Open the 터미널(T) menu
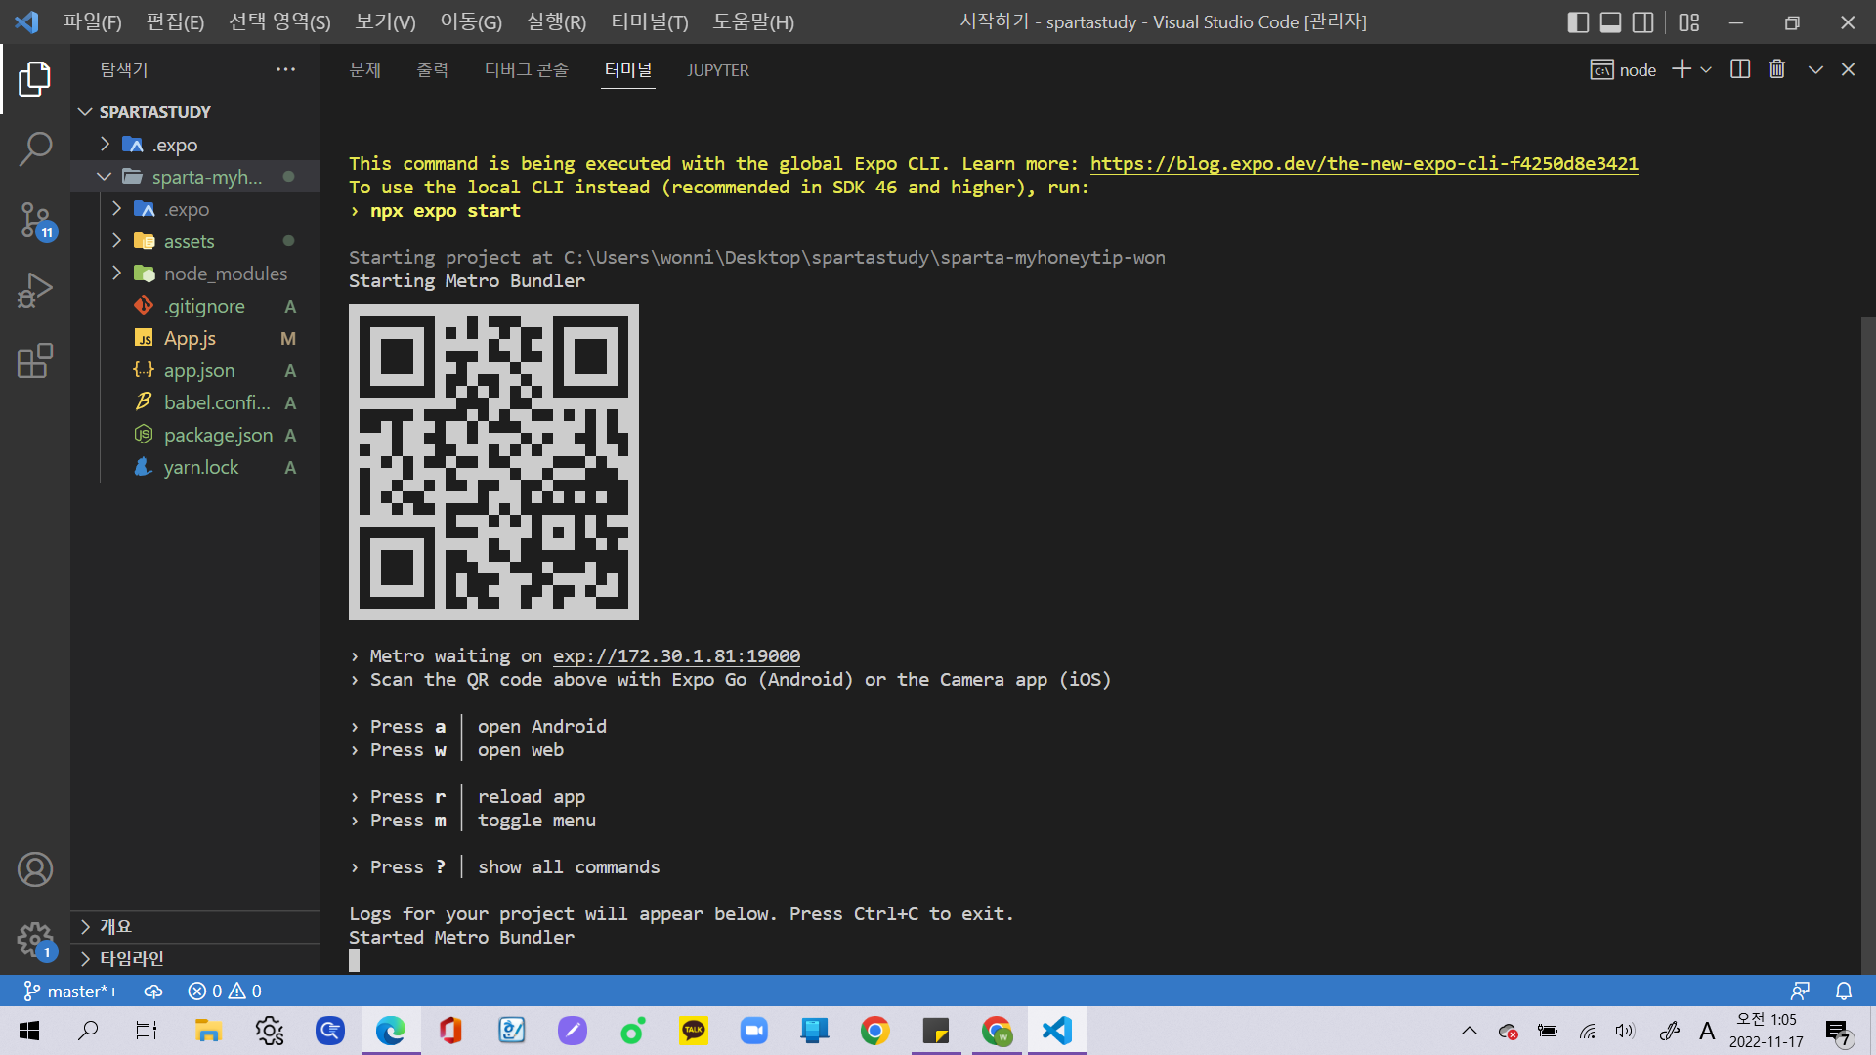 (650, 22)
